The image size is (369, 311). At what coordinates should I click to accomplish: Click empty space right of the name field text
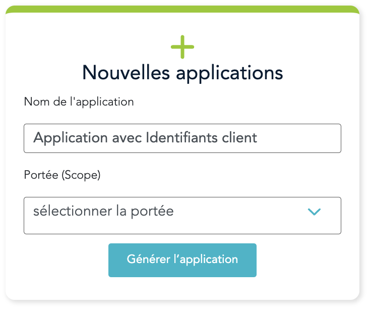(x=302, y=138)
